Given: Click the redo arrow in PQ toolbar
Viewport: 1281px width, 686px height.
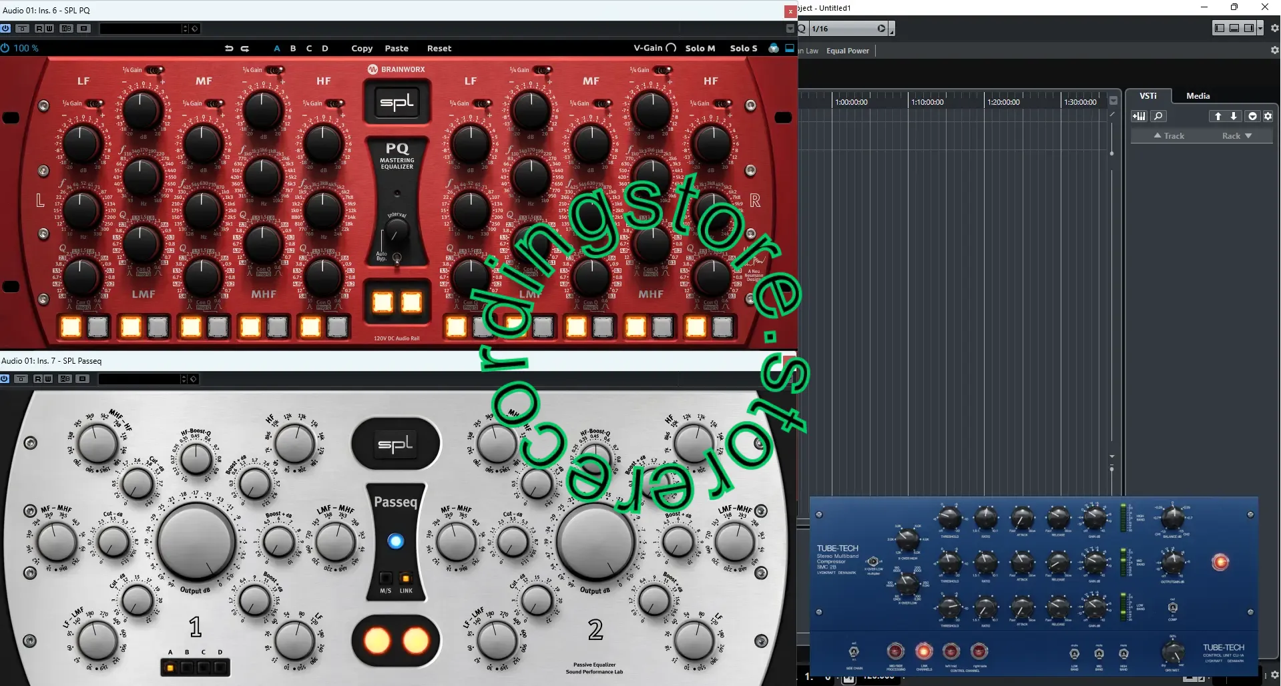Looking at the screenshot, I should click(x=245, y=48).
